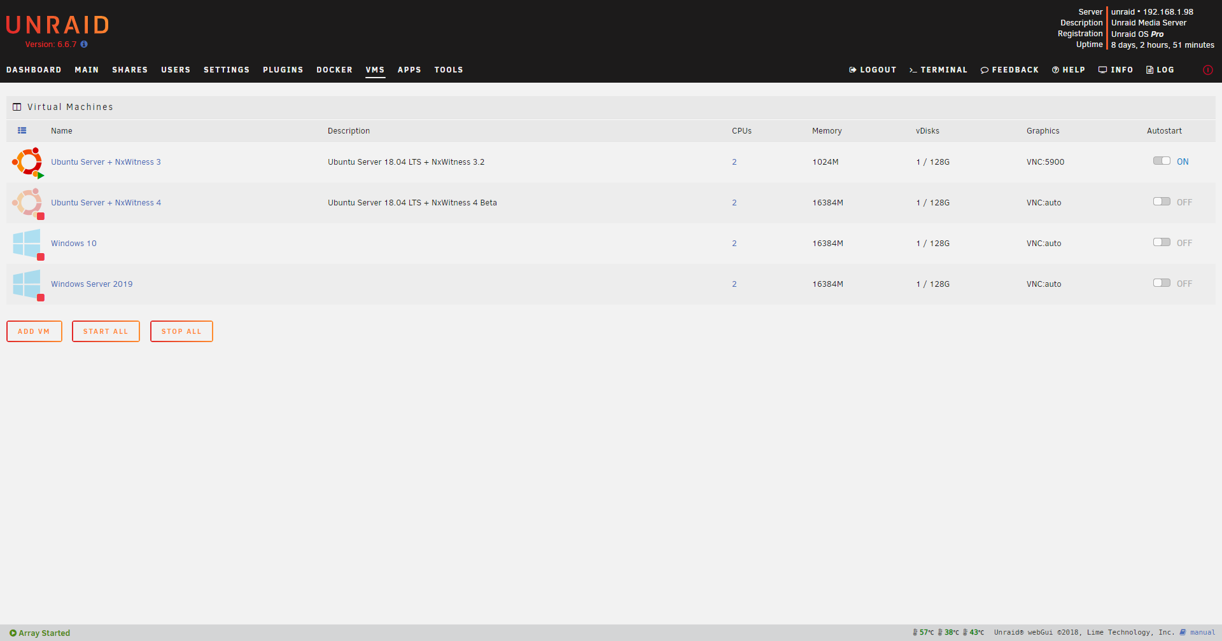Image resolution: width=1222 pixels, height=641 pixels.
Task: Click the Ubuntu Server + NxWitness 3 VM icon
Action: pyautogui.click(x=27, y=162)
